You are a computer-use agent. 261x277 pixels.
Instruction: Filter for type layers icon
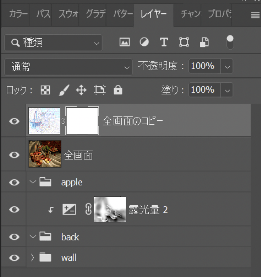coord(164,42)
